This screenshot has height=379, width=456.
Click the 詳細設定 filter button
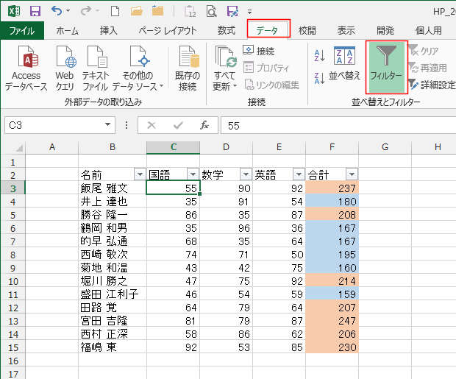432,85
